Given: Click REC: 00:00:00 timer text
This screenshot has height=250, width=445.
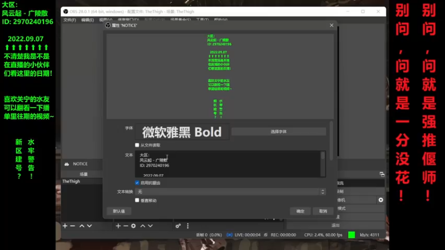Looking at the screenshot, I should pyautogui.click(x=283, y=234).
